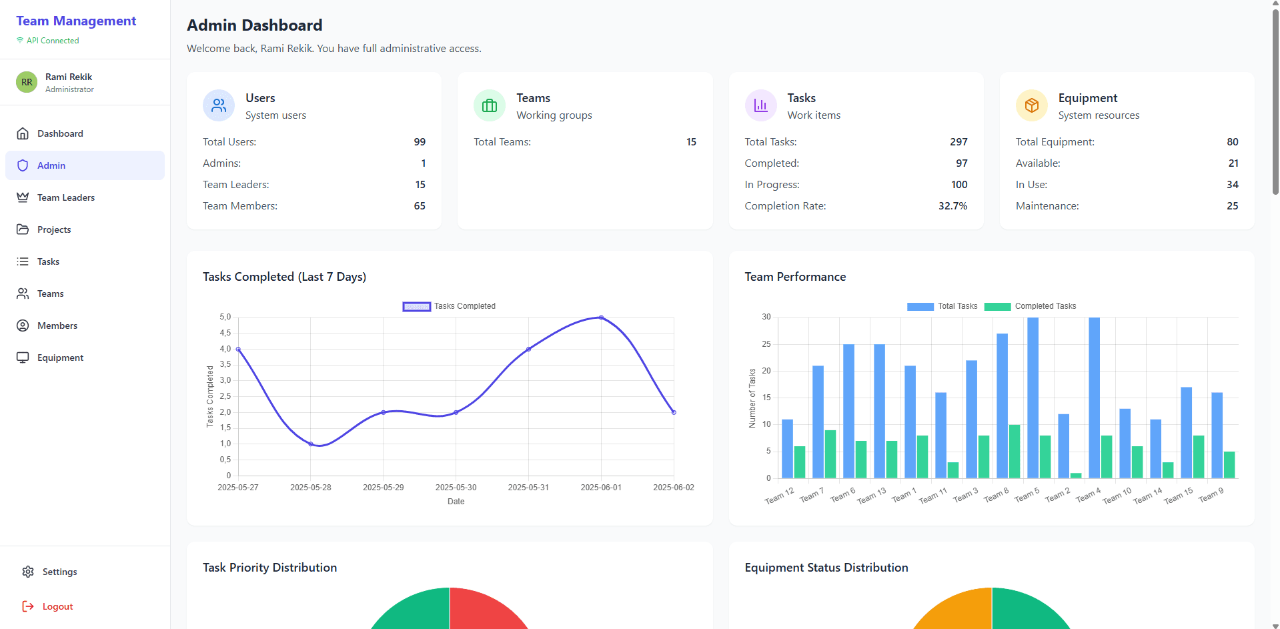Click the Users card's people icon
Viewport: 1280px width, 629px height.
[219, 105]
